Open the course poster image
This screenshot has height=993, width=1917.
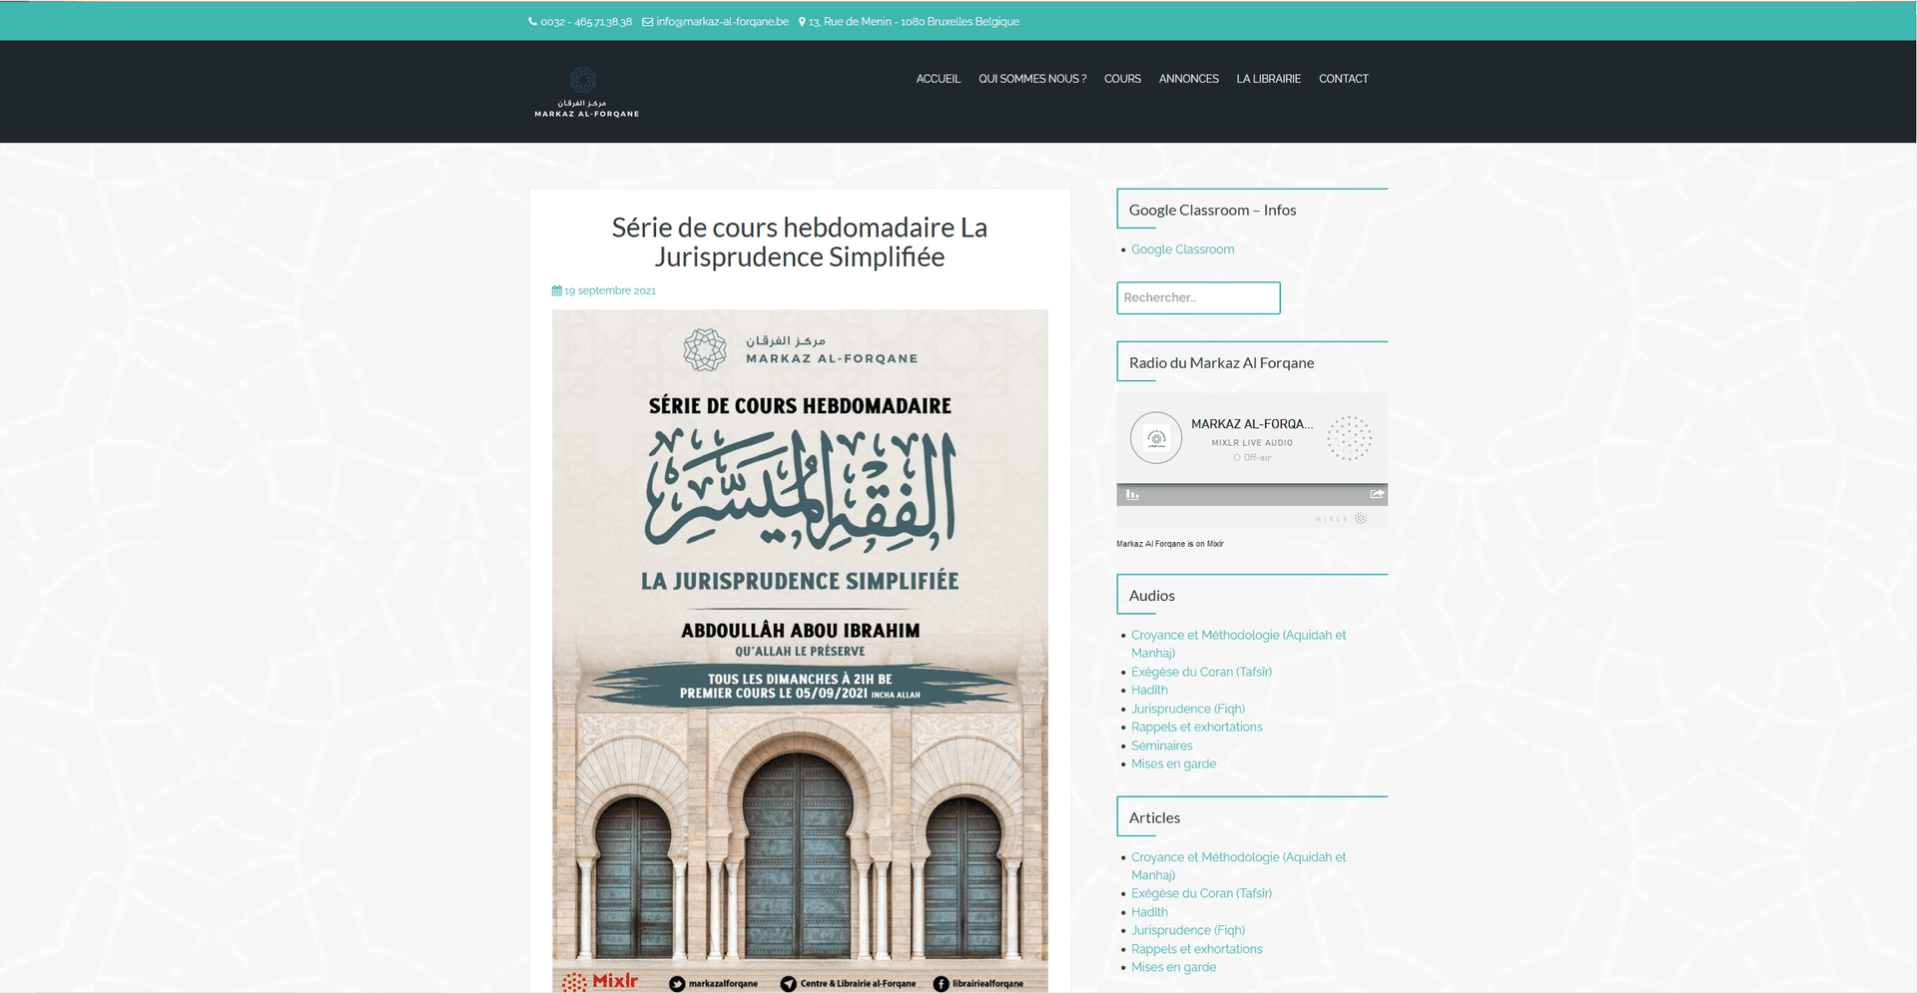pos(800,651)
